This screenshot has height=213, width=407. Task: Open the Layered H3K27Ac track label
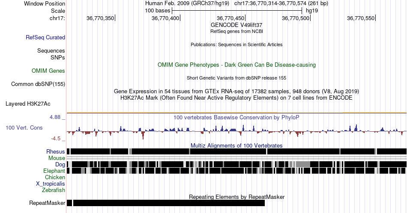(x=28, y=104)
